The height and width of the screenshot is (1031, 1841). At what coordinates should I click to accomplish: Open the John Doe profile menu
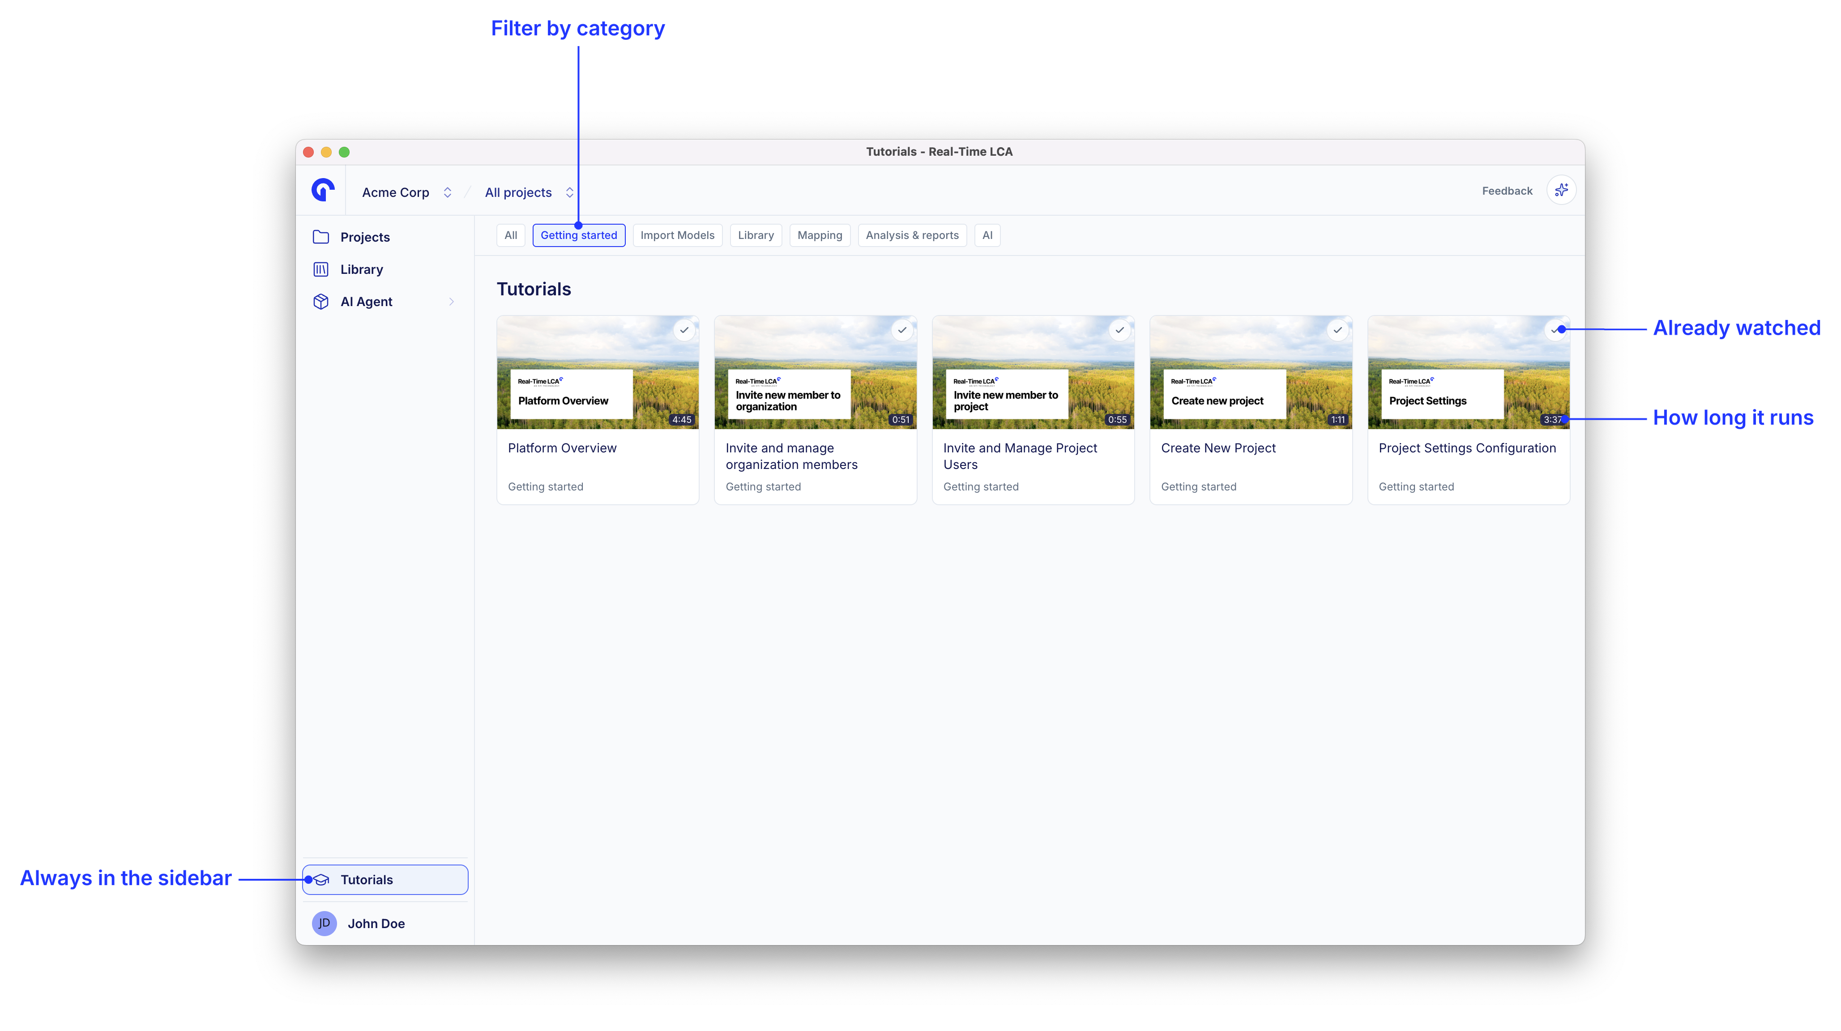tap(385, 923)
